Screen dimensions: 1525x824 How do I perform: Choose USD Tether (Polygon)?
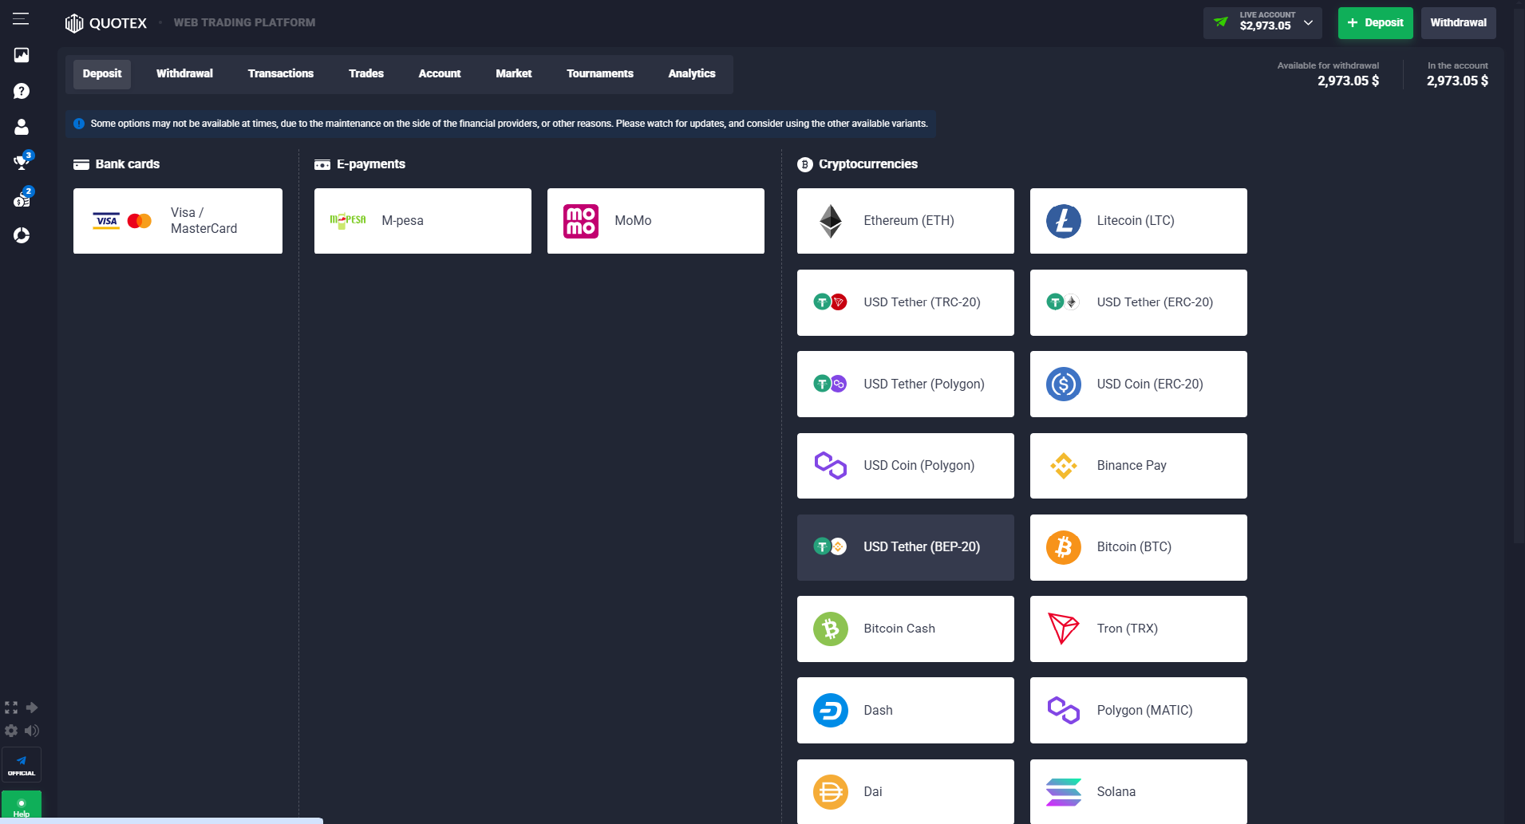[906, 384]
